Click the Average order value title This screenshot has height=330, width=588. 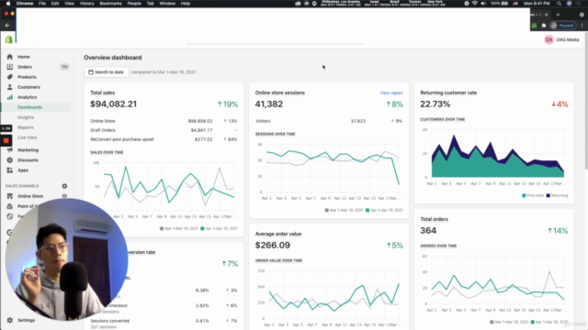click(278, 234)
